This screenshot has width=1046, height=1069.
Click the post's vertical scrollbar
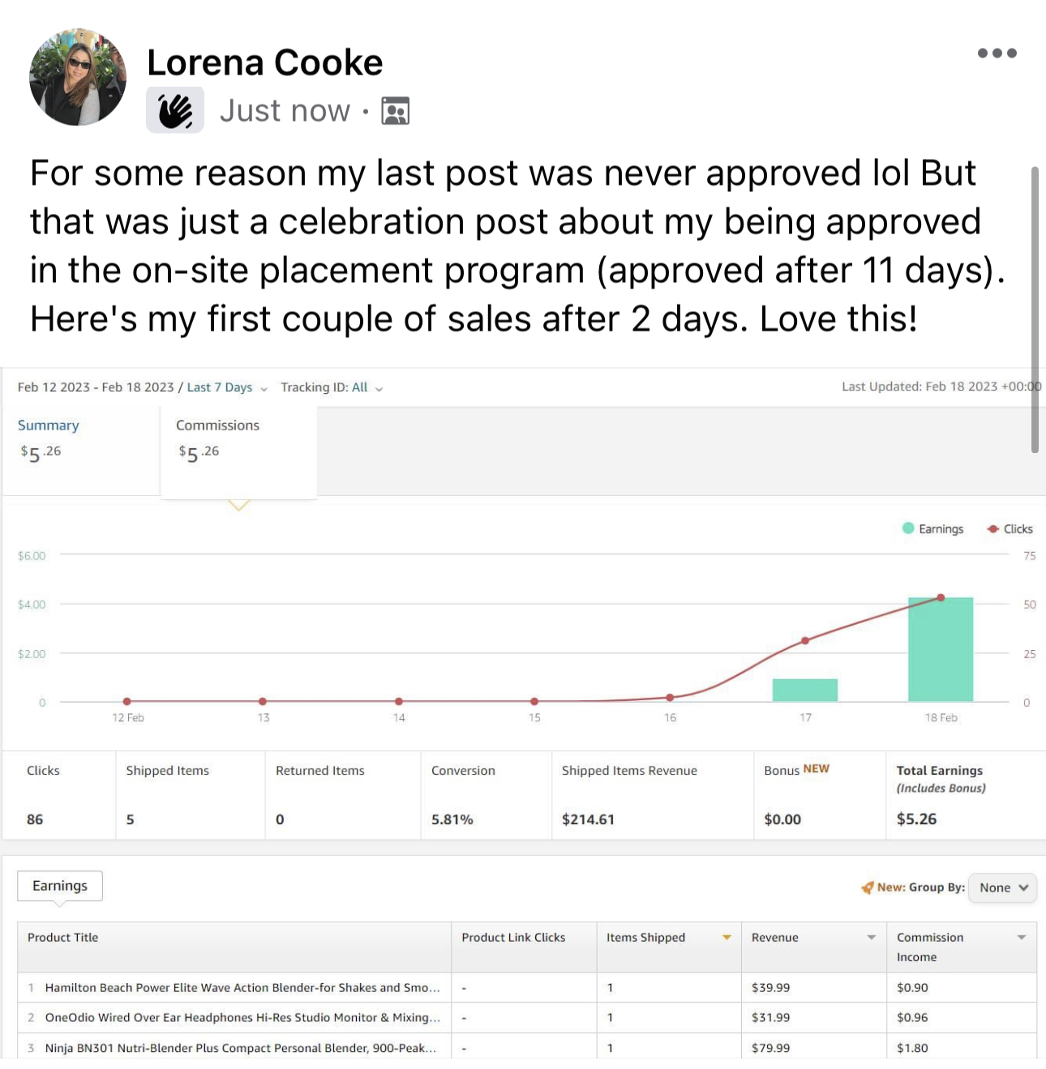click(1035, 310)
